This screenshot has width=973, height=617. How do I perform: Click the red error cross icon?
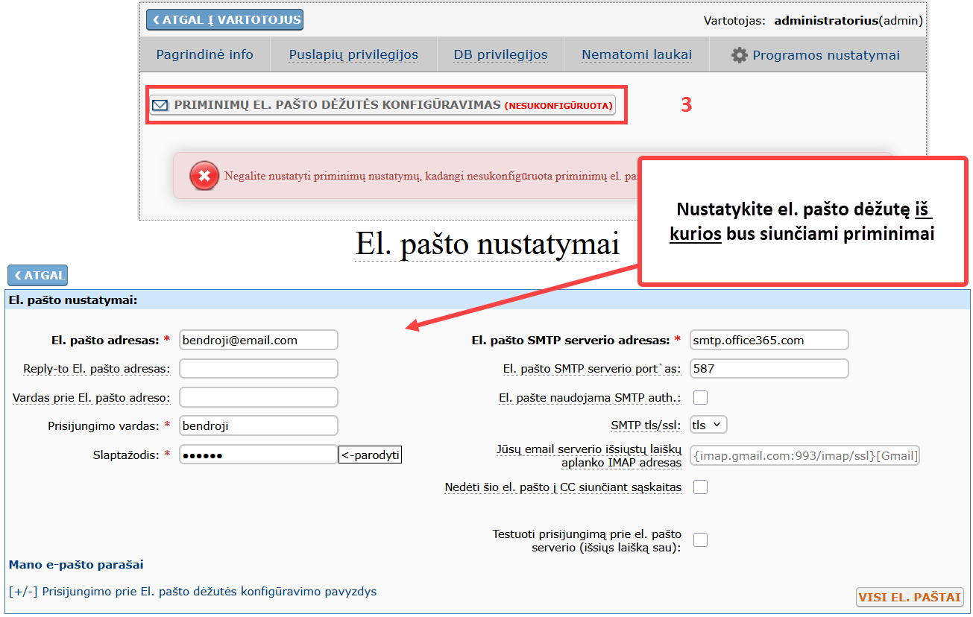coord(204,176)
